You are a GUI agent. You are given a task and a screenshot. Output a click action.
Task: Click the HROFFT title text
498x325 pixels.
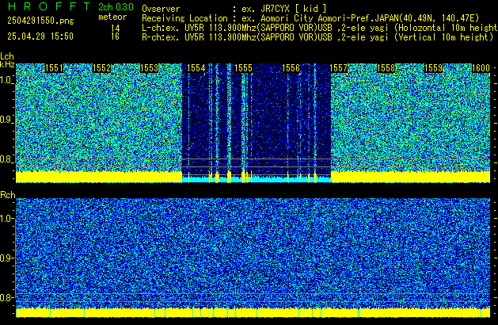point(49,6)
